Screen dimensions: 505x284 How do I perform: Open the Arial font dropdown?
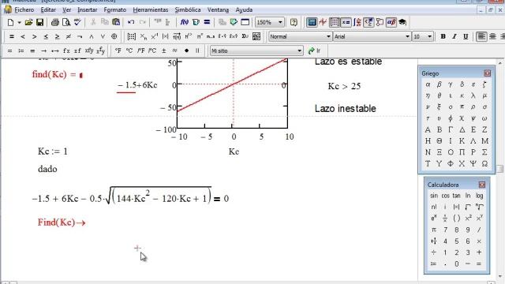point(407,36)
